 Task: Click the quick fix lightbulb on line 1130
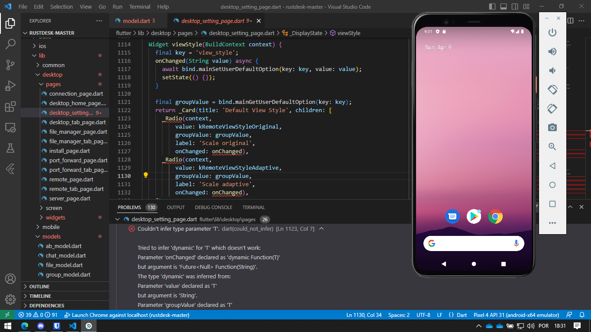click(145, 175)
